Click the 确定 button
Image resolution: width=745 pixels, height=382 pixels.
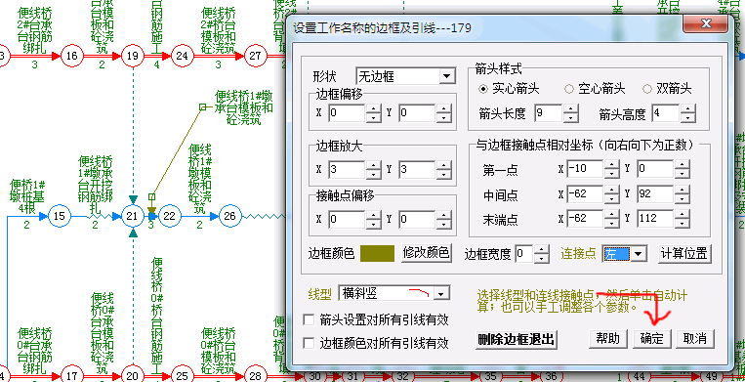pos(652,338)
